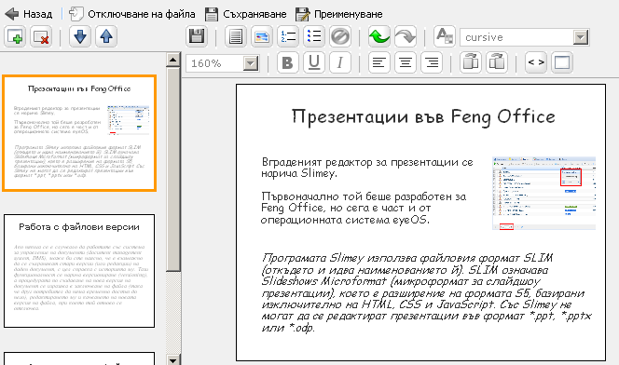Insert a bulleted list
This screenshot has height=365, width=619.
[x=314, y=36]
